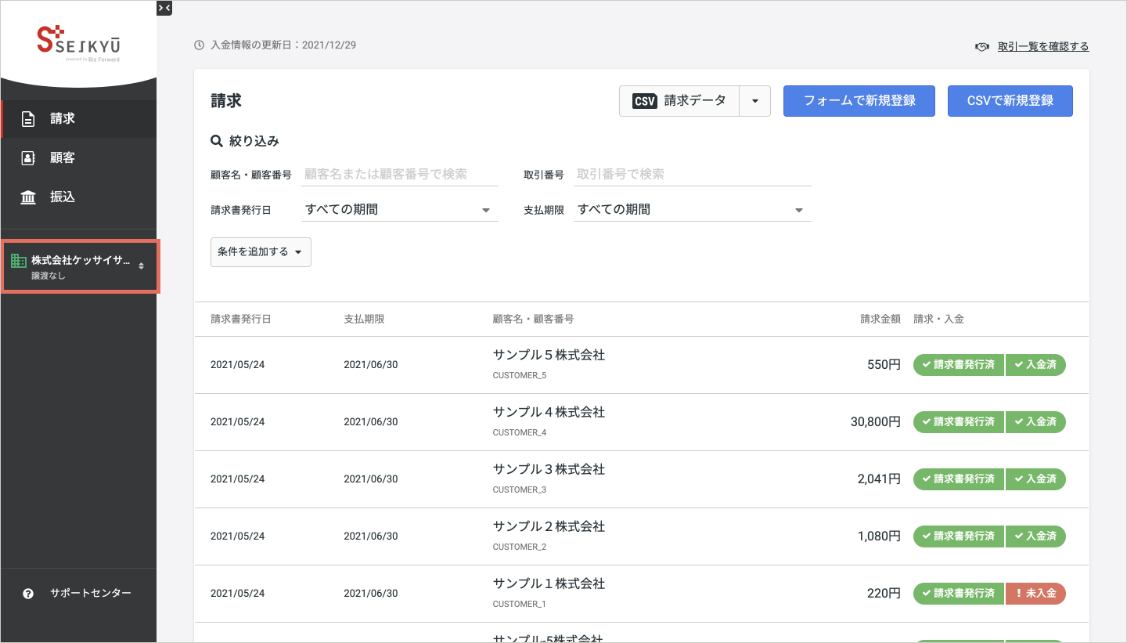This screenshot has height=643, width=1127.
Task: Collapse the sidebar with the top arrow icon
Action: tap(164, 8)
